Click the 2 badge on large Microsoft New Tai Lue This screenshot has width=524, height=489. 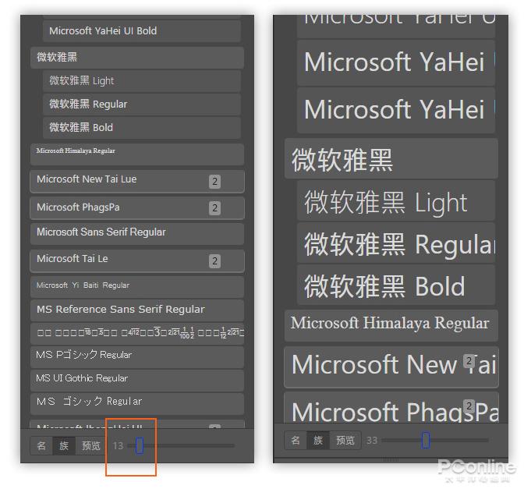click(x=469, y=361)
